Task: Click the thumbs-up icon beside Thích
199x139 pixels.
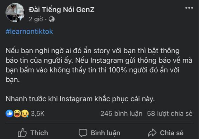Action: pyautogui.click(x=22, y=132)
